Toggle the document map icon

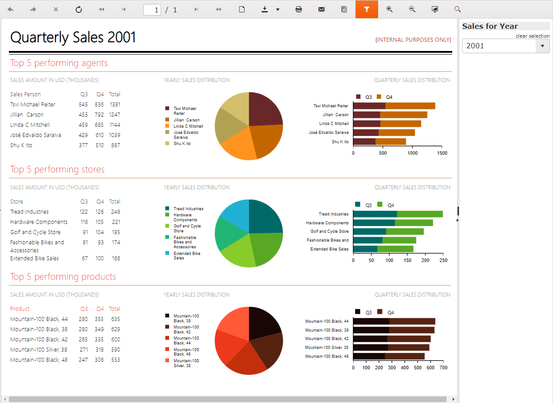(x=344, y=9)
